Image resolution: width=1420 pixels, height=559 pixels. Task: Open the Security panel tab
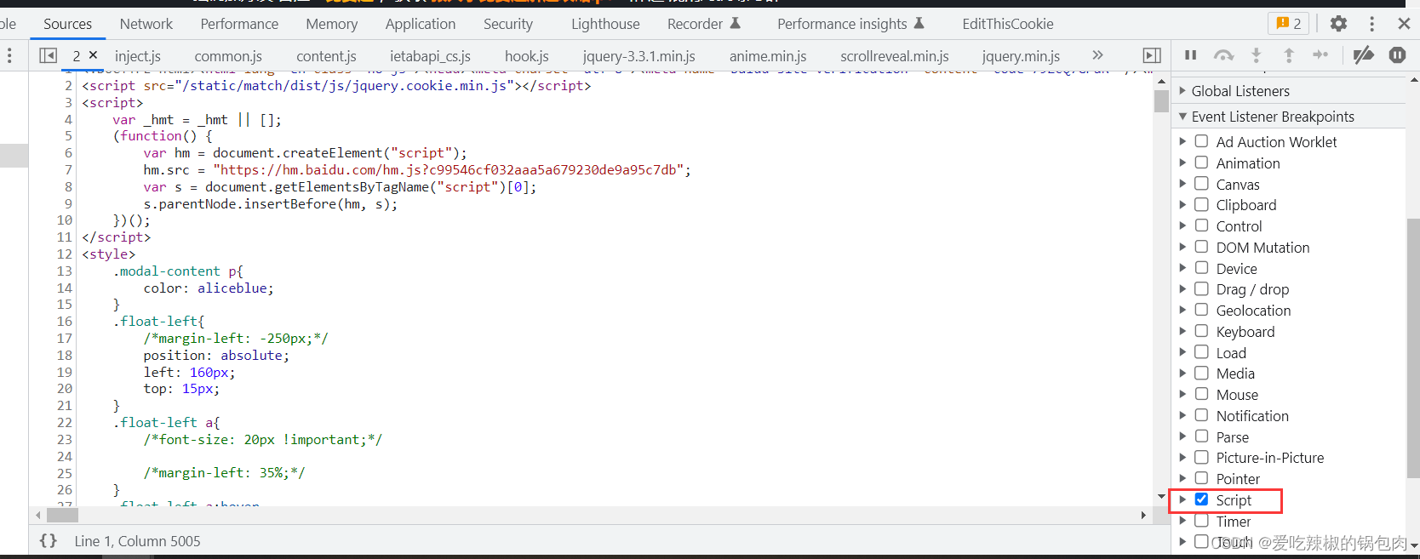[508, 24]
